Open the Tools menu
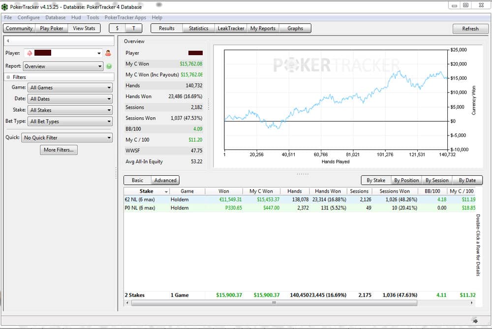The width and height of the screenshot is (492, 329). [93, 18]
